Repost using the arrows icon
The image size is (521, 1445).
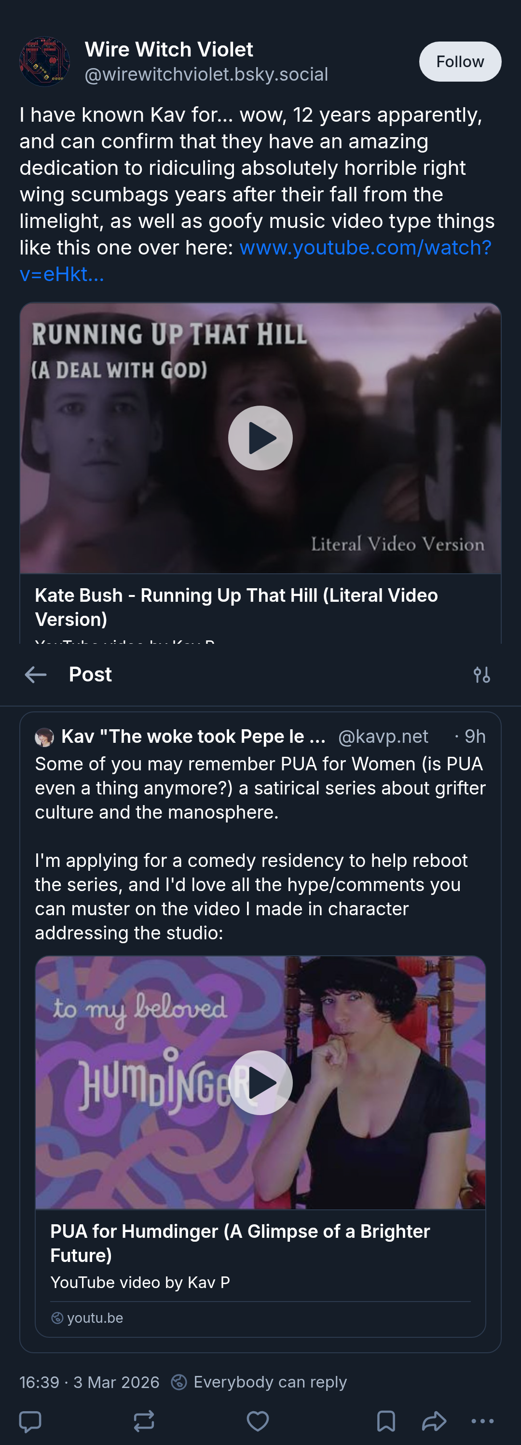tap(144, 1421)
